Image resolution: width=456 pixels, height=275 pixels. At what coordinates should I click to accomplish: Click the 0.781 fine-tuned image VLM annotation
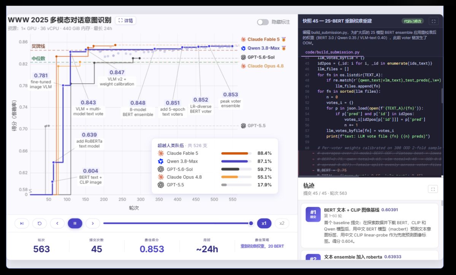point(41,81)
